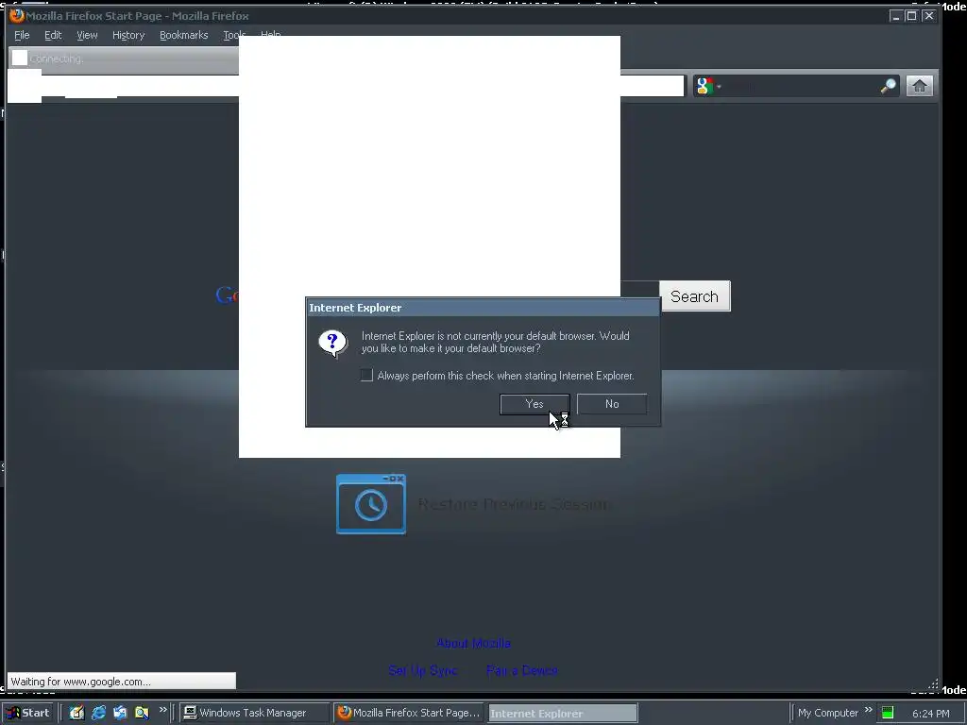Screen dimensions: 967x725
Task: Click Yes in the Internet Explorer dialog
Action: [534, 404]
